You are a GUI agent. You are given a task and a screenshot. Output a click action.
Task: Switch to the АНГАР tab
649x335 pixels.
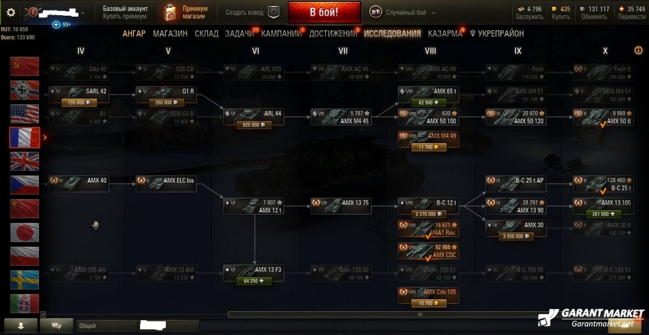point(134,33)
